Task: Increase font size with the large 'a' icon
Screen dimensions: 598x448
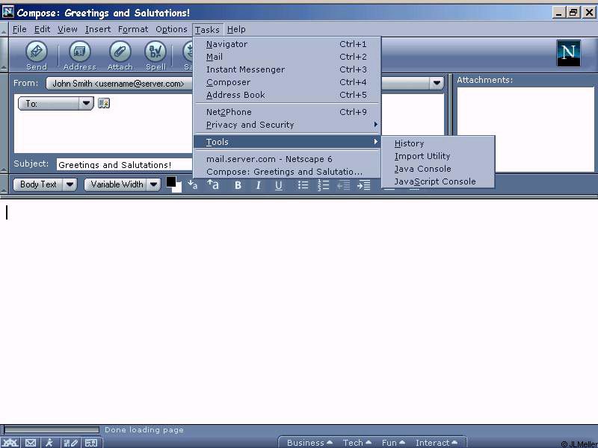Action: point(213,184)
